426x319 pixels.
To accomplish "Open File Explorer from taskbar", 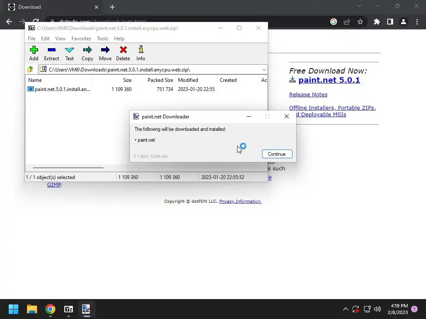I will (x=32, y=309).
